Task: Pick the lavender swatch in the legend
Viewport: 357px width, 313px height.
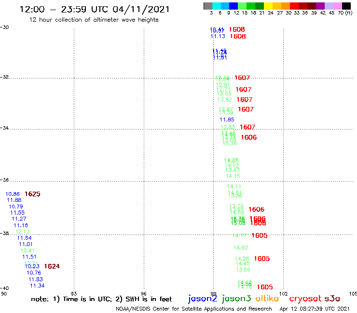Action: coord(329,6)
